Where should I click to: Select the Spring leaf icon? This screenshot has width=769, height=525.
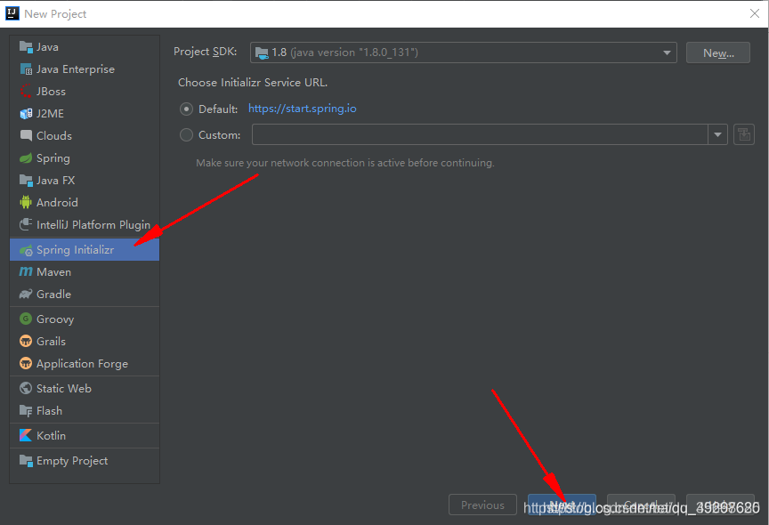[26, 157]
